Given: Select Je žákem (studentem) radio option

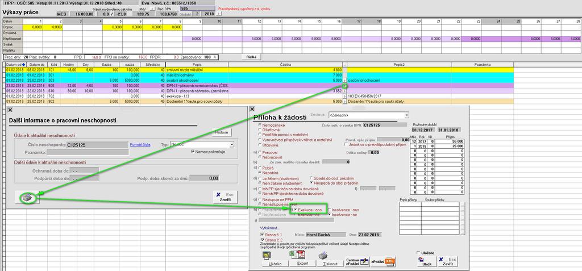Looking at the screenshot, I should 260,178.
